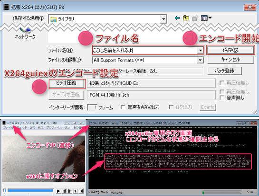Jump to last frame button
Screen dimensions: 259x196
point(81,191)
